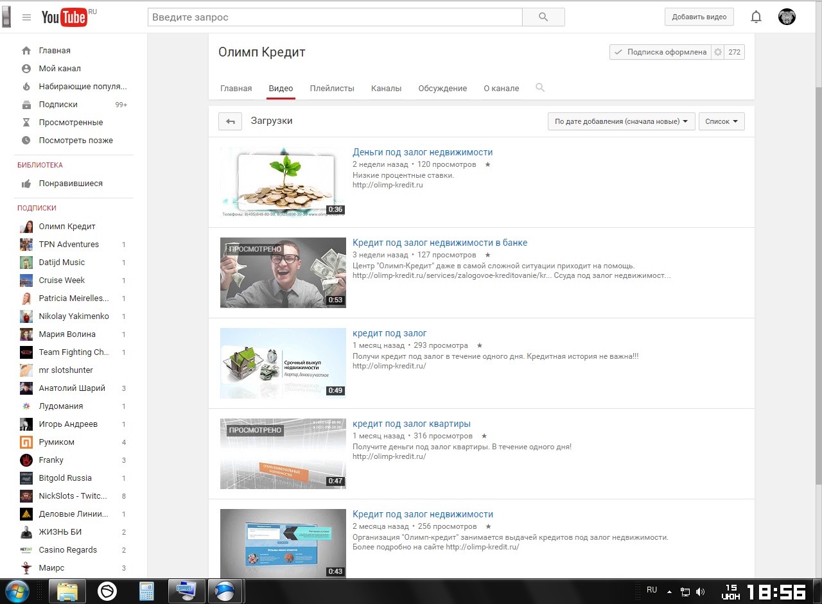Open the hamburger guide menu
822x604 pixels.
point(26,17)
